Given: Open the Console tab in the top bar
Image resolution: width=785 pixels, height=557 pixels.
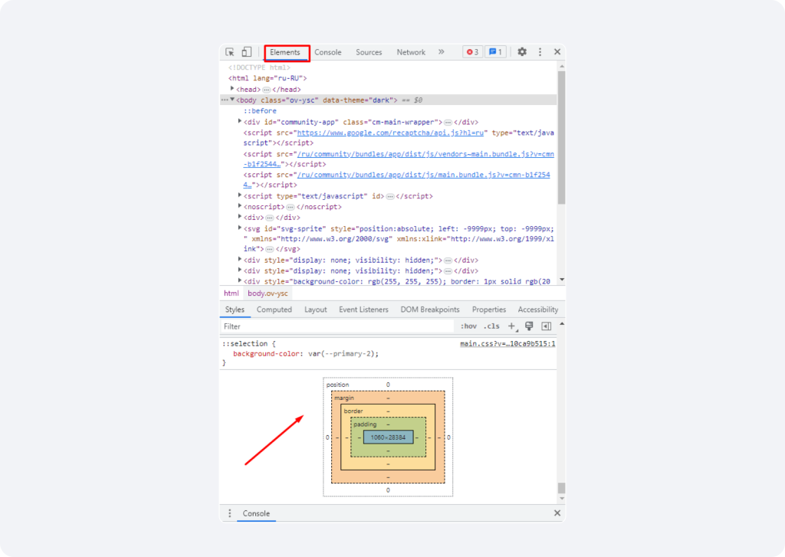Looking at the screenshot, I should point(328,52).
